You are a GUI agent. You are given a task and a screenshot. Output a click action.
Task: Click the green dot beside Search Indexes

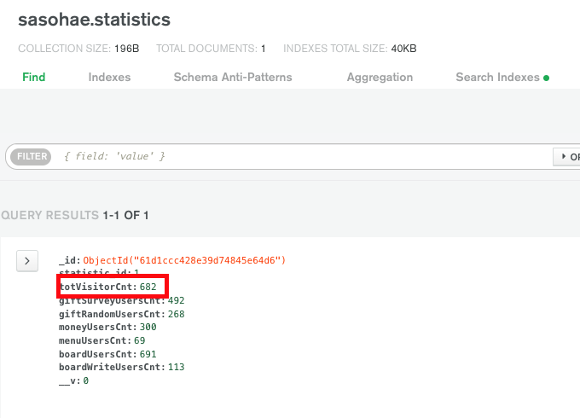(x=547, y=78)
